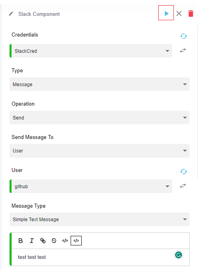Screen dimensions: 198x270
Task: Click the message text area containing test test test
Action: pos(100,257)
